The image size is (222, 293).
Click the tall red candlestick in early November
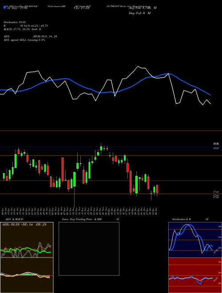coord(63,169)
